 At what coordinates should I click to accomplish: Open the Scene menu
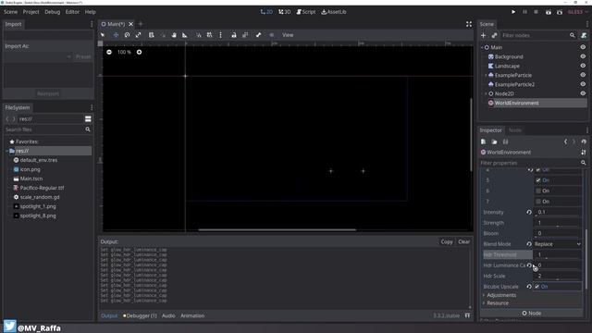click(10, 12)
